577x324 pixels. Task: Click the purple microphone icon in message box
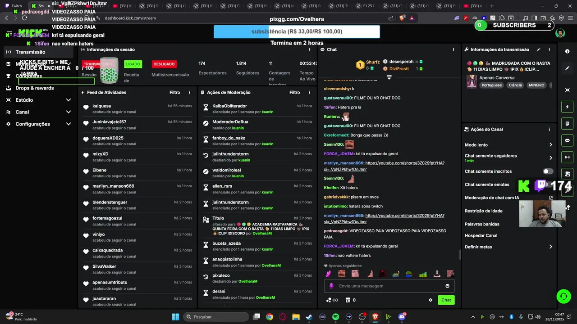point(331,286)
